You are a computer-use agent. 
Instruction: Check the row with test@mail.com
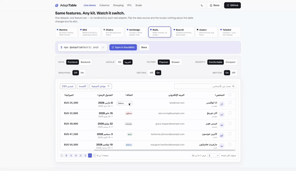(x=230, y=102)
